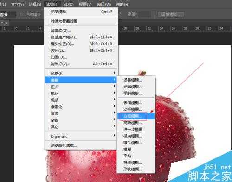Apply 进一步模糊 filter
This screenshot has width=232, height=182.
coord(136,129)
